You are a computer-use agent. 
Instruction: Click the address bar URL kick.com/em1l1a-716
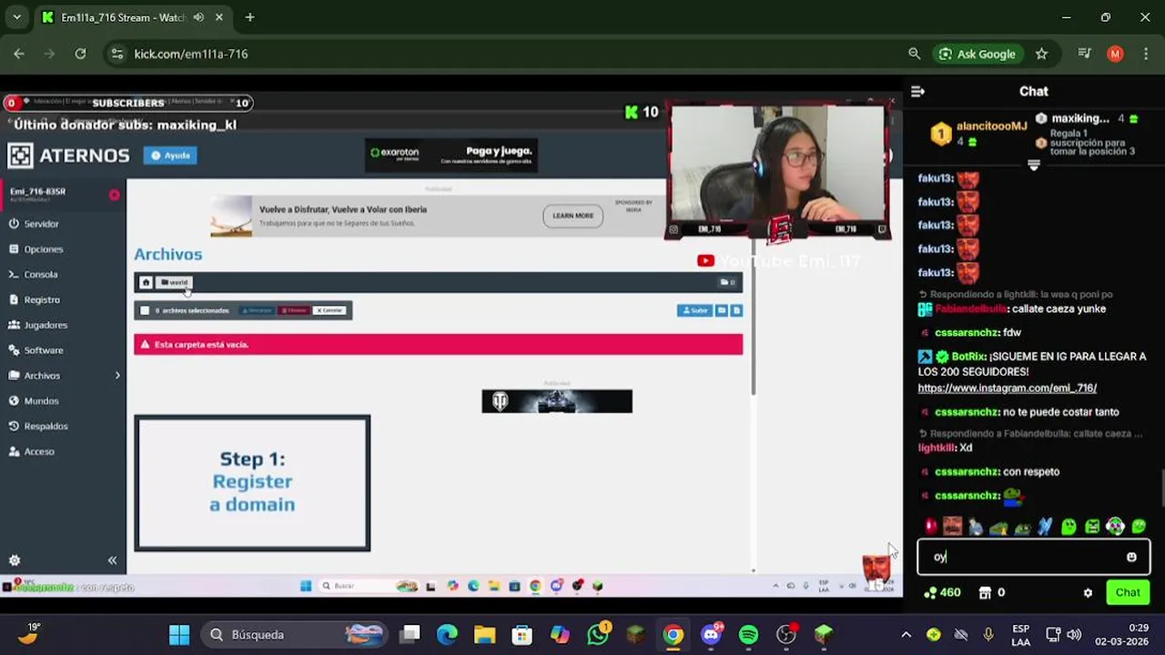tap(191, 54)
